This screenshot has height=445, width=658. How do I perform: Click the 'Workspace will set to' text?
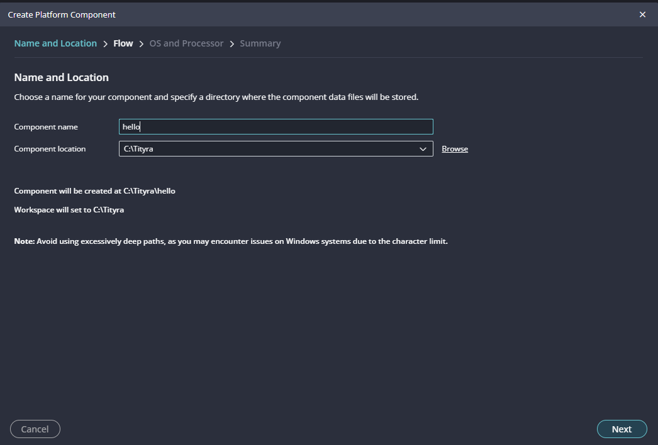click(69, 210)
